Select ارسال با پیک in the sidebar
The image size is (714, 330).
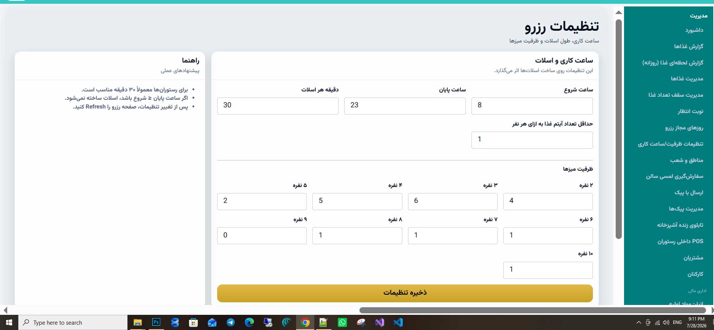pos(689,192)
